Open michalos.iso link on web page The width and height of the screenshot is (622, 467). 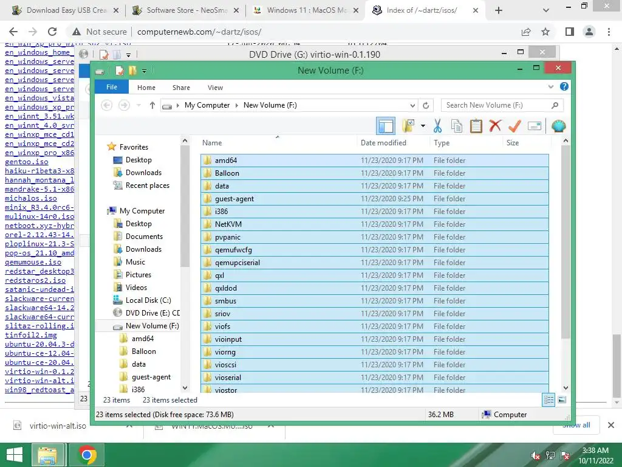click(x=31, y=198)
